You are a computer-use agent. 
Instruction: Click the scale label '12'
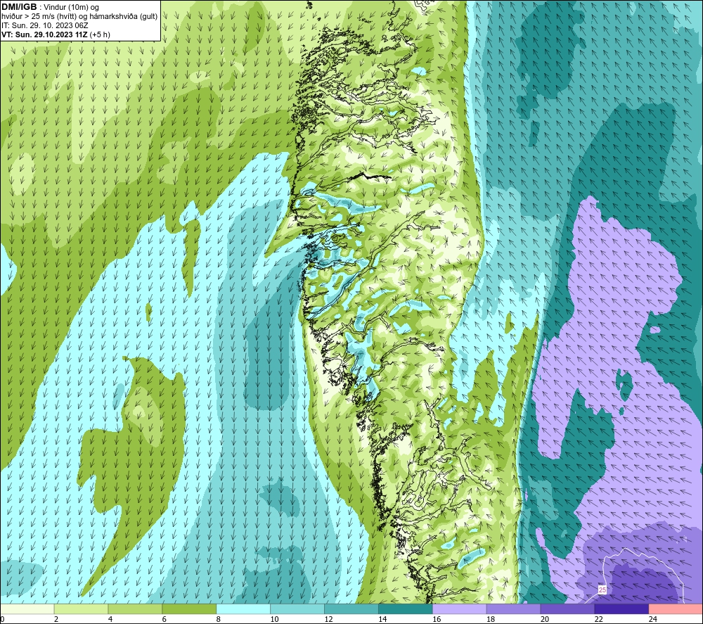(328, 619)
